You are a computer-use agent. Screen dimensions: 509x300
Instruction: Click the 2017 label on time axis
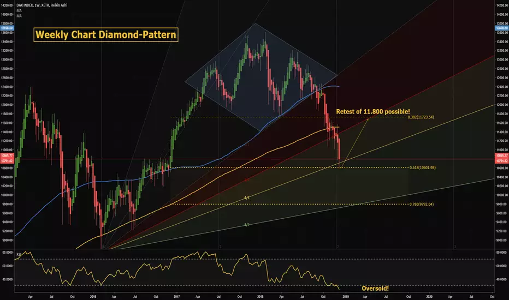(176, 296)
